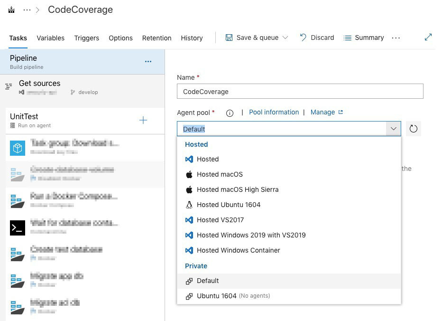
Task: Select Hosted Windows Container pool
Action: coord(289,250)
